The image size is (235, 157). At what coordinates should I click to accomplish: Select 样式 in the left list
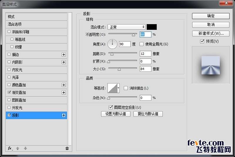tap(36, 17)
